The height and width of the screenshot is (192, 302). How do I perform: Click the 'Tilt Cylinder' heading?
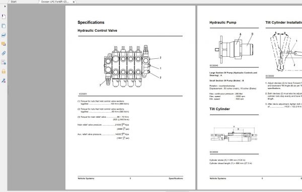[219, 109]
